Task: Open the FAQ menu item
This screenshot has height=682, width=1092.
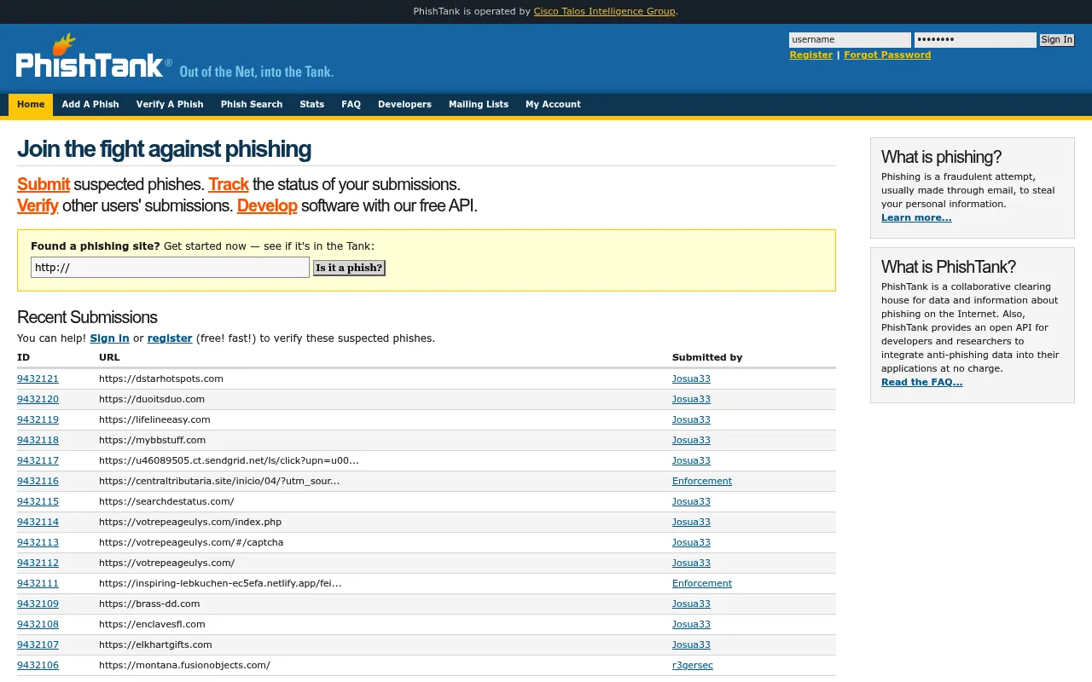Action: (351, 104)
